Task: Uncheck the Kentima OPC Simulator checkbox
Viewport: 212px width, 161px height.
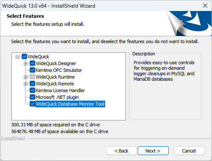Action: [x=33, y=70]
